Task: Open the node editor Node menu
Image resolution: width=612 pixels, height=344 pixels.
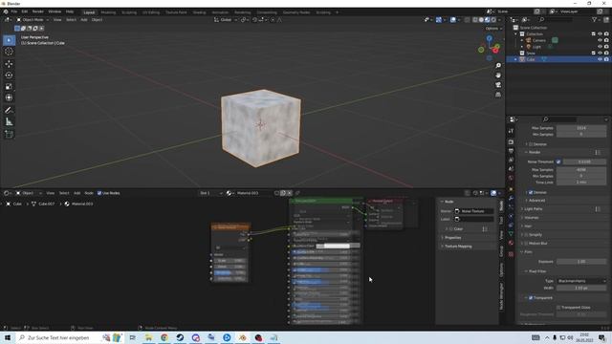Action: pyautogui.click(x=89, y=193)
